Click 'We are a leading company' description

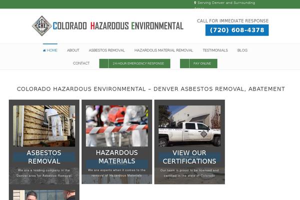(44, 173)
